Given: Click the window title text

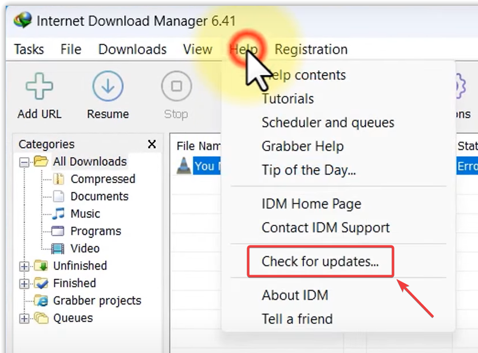Looking at the screenshot, I should pyautogui.click(x=136, y=21).
